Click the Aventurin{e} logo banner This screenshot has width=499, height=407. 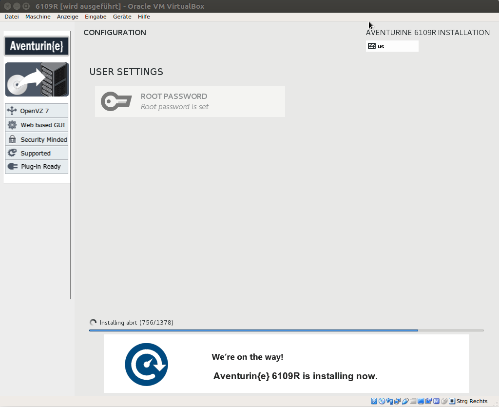click(x=37, y=46)
